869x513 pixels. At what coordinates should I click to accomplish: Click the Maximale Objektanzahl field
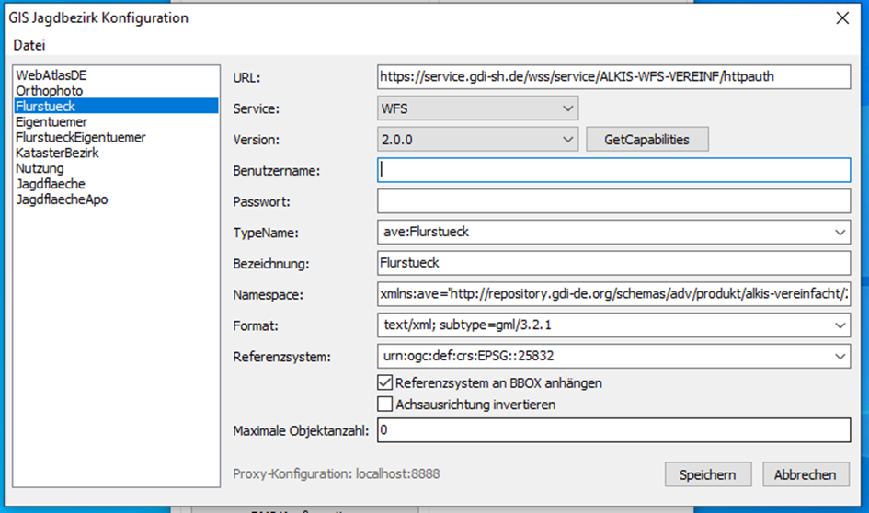click(x=613, y=430)
